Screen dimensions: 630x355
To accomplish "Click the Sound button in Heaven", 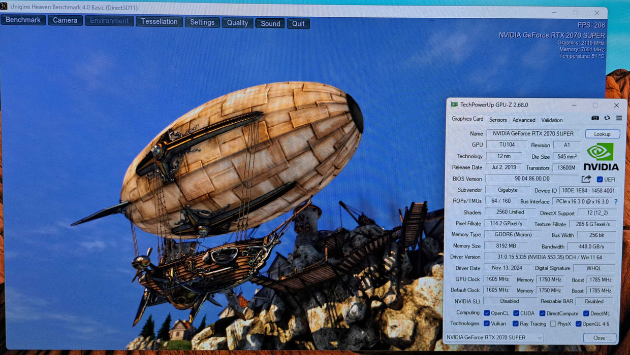I will click(x=270, y=23).
